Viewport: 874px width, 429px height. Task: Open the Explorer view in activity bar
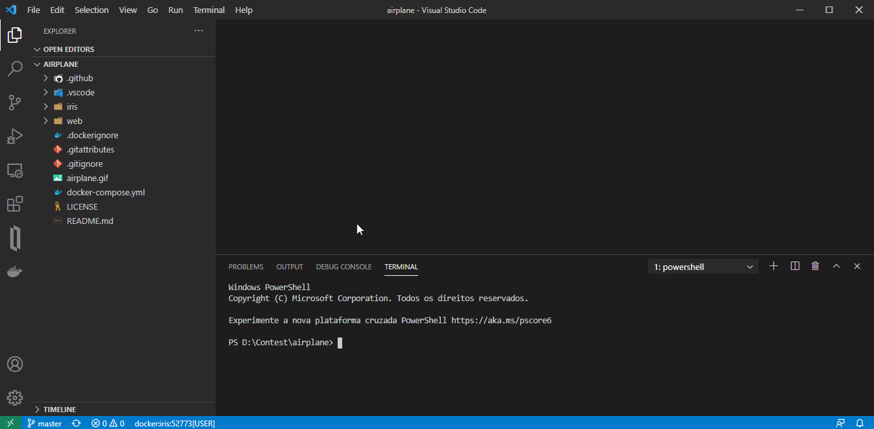(x=15, y=35)
